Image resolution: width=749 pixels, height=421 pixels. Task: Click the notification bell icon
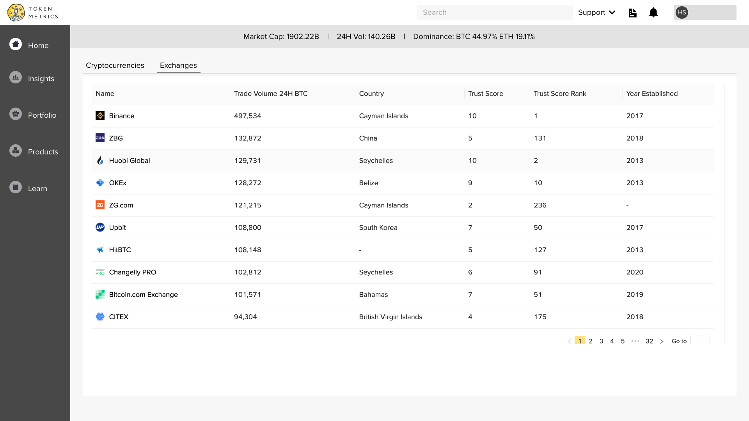pos(653,12)
